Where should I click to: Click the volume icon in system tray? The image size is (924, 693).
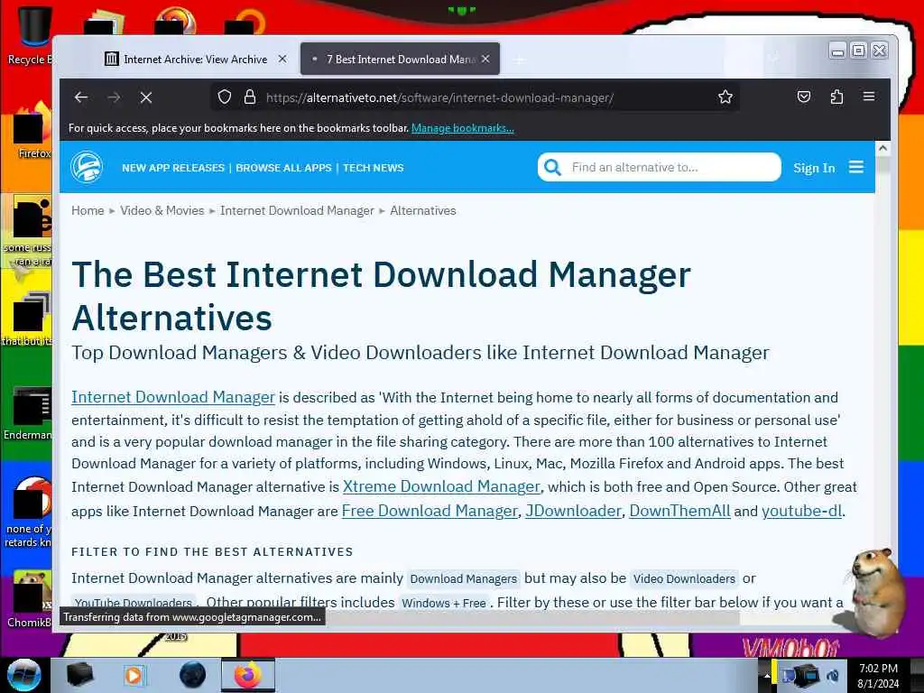click(x=833, y=675)
